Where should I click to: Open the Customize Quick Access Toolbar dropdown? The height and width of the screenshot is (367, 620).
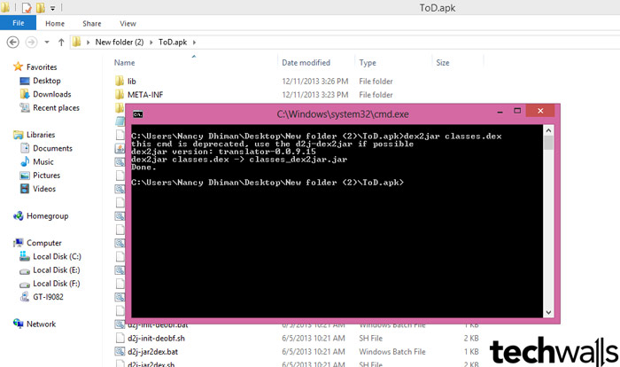[x=53, y=7]
